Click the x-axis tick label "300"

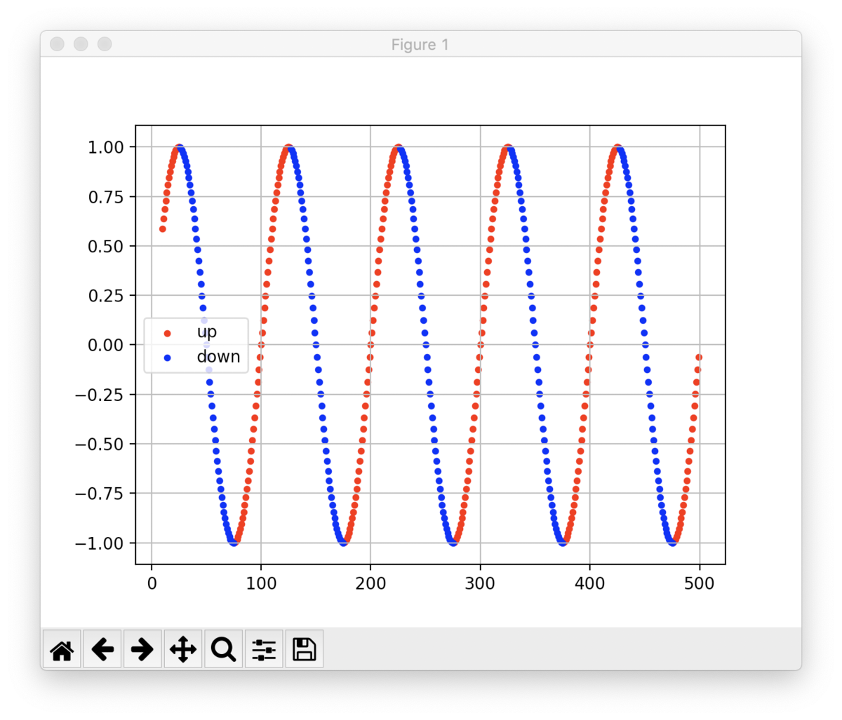click(481, 583)
